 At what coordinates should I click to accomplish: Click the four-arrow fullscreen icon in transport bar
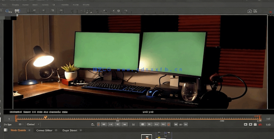(133, 124)
